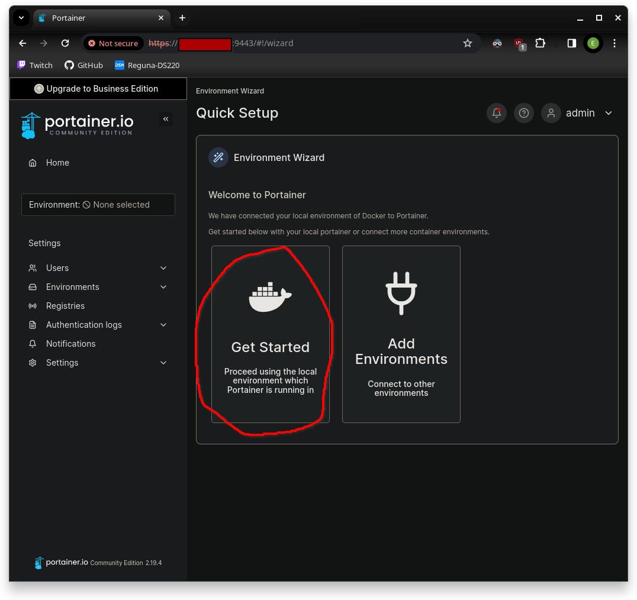Click the portainer.io logo in sidebar
The image size is (637, 600).
pos(78,125)
